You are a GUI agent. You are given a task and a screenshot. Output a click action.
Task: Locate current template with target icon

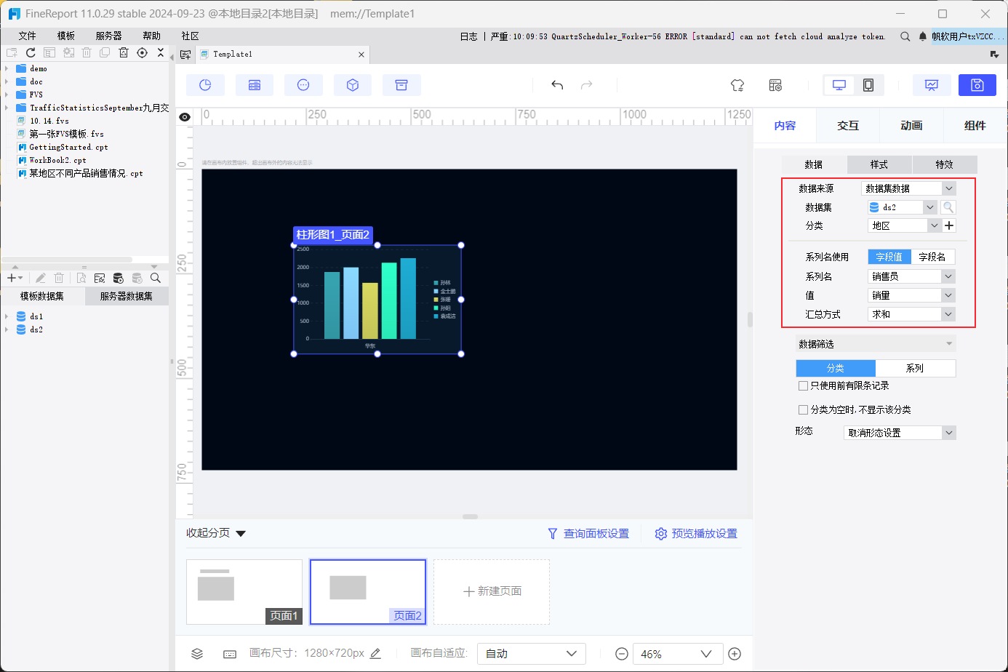(x=143, y=53)
